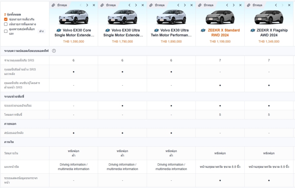295x188 pixels.
Task: Select the rear spoiler row label
Action: click(x=14, y=133)
